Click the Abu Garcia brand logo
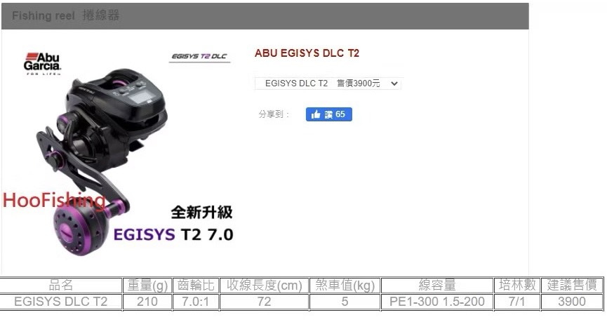This screenshot has height=322, width=607. click(x=42, y=64)
